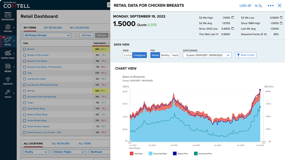Switch to the My Retailers tab
The image size is (285, 160).
(x=53, y=28)
